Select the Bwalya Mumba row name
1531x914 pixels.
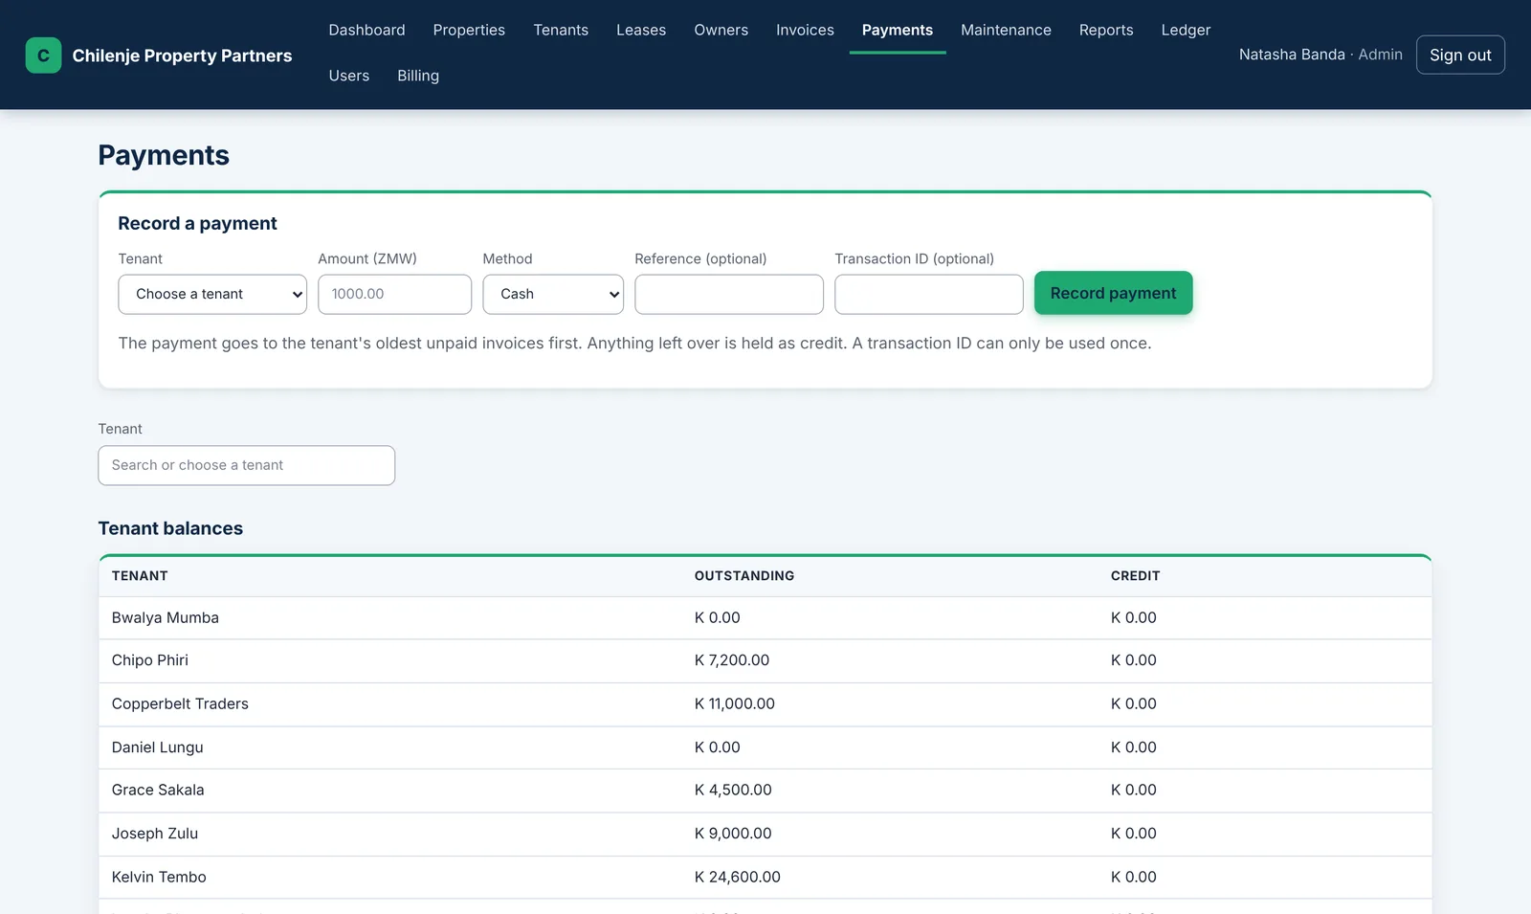click(166, 617)
